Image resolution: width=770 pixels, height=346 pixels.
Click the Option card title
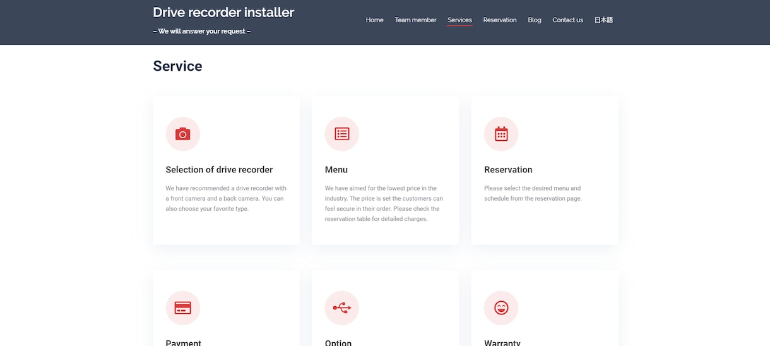tap(338, 342)
